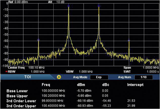This screenshot has height=109, width=160.
Task: Click the Ref 0.00 dBm level readout
Action: 18,2
